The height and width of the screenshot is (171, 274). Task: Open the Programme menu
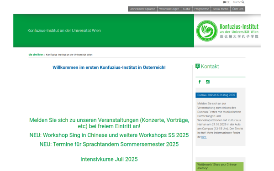[201, 9]
